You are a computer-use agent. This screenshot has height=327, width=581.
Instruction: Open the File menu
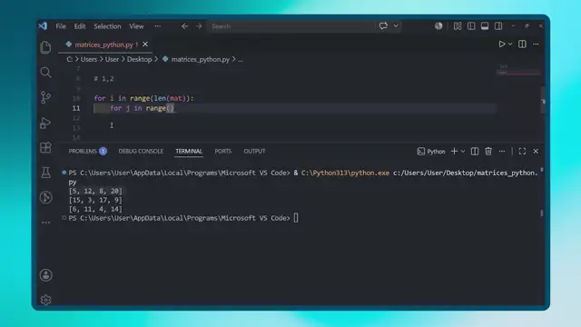click(x=61, y=26)
